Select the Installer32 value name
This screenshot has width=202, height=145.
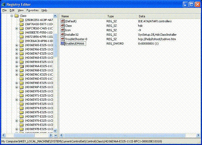click(72, 35)
